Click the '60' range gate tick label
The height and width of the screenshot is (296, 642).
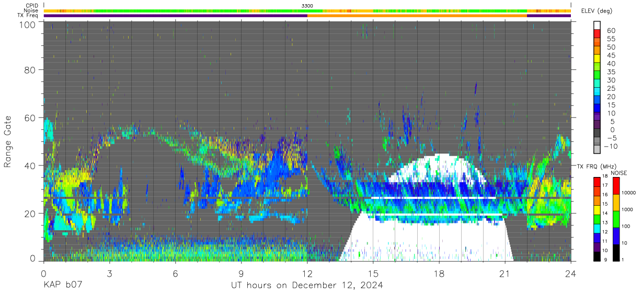pos(30,118)
